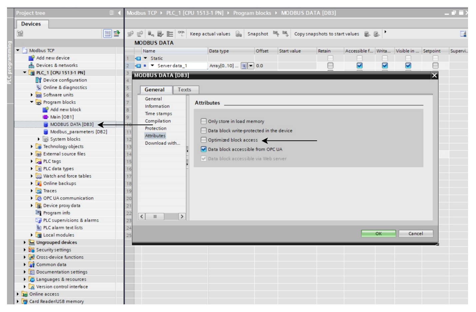Expand the Watch and force tables folder

(x=32, y=176)
